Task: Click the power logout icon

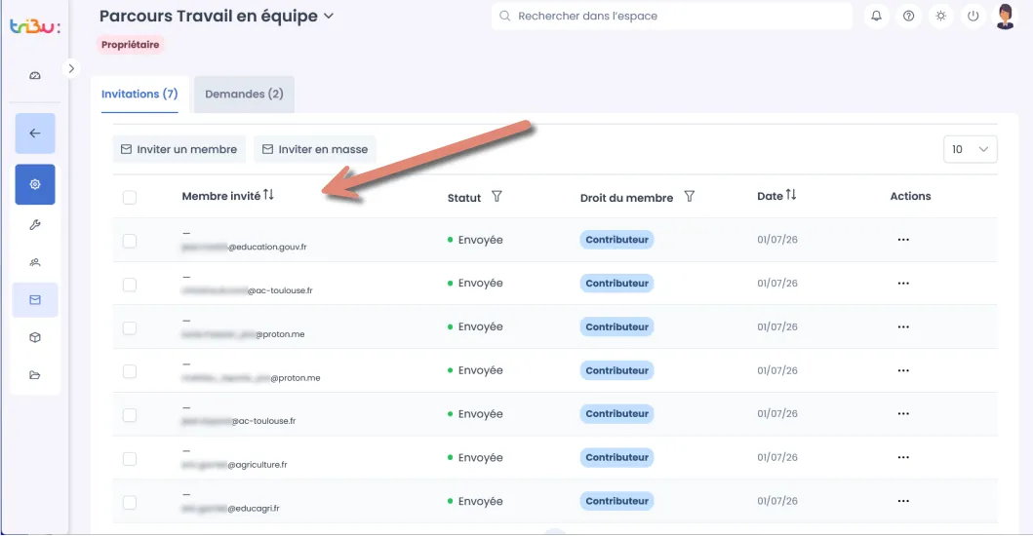Action: [x=973, y=16]
